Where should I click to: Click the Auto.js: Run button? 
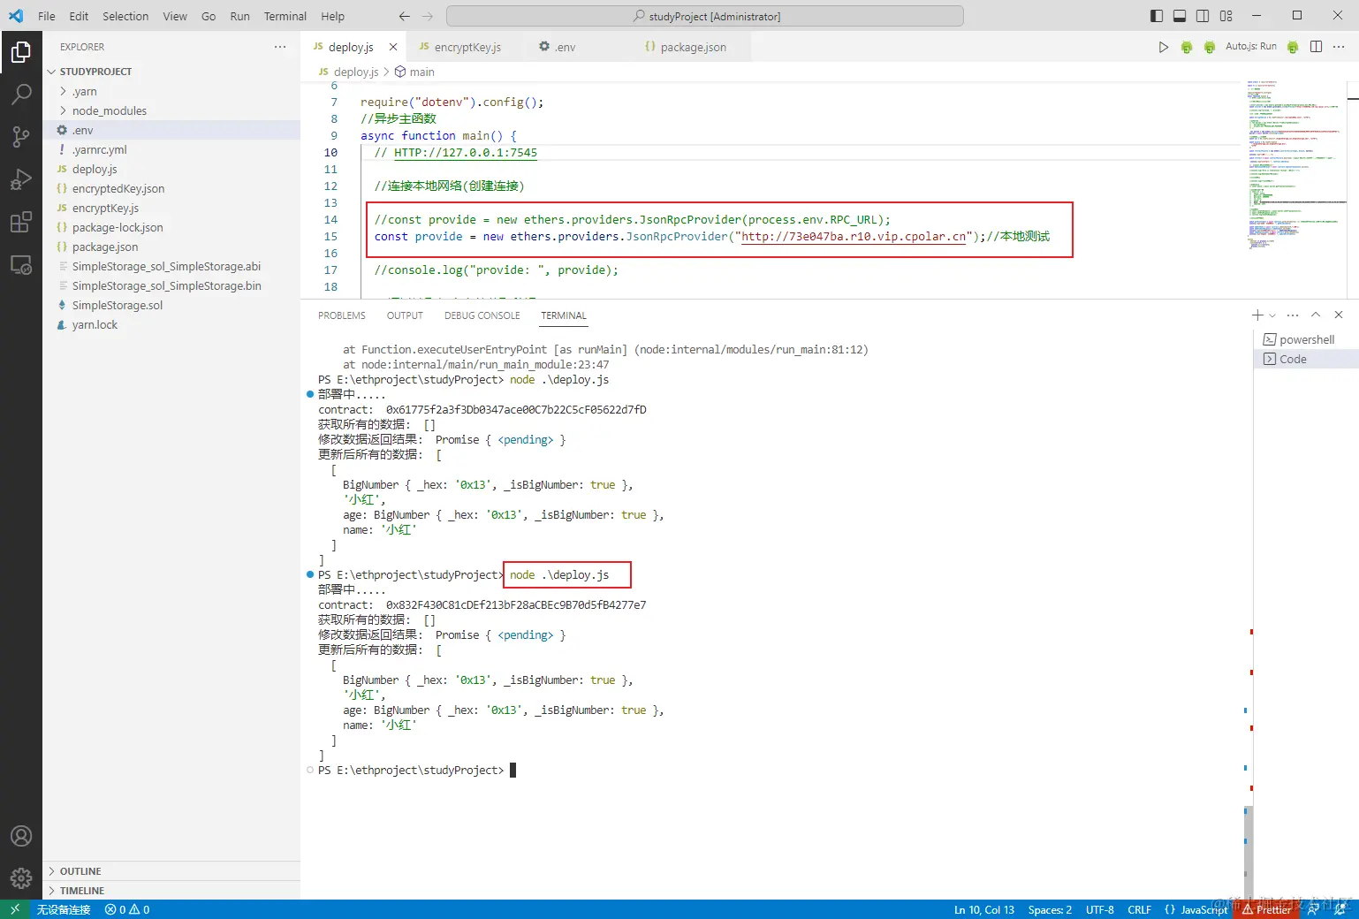pos(1251,47)
